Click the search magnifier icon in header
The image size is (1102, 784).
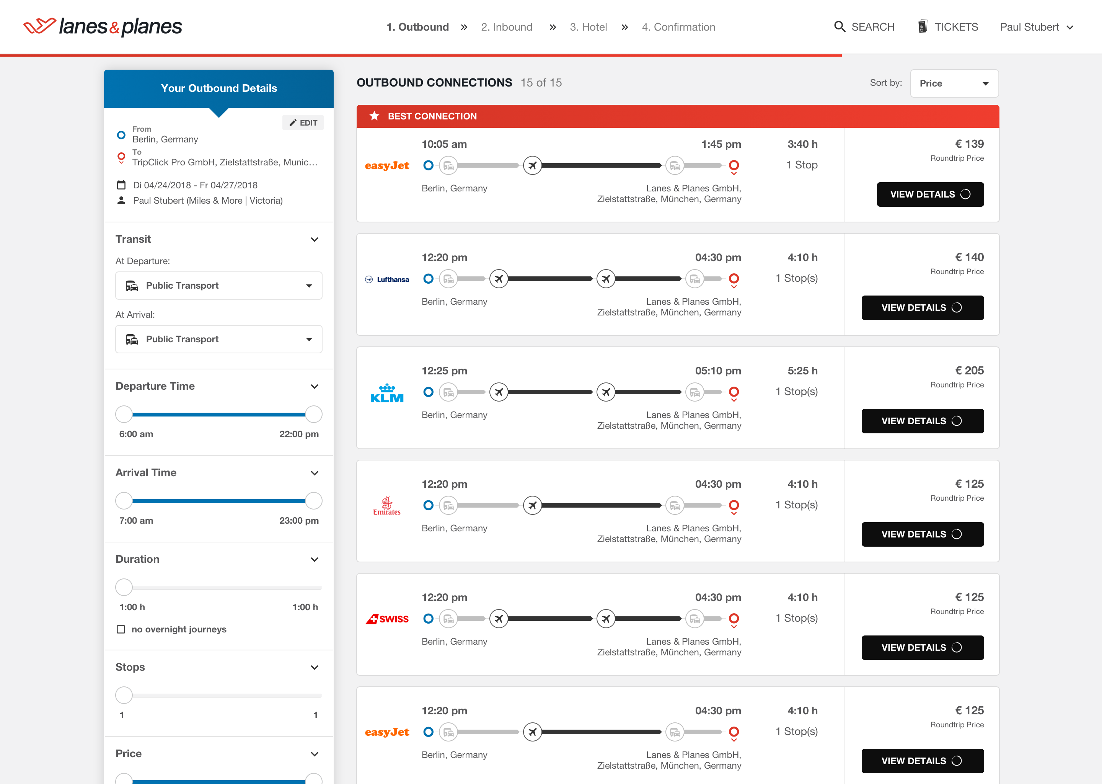point(840,26)
